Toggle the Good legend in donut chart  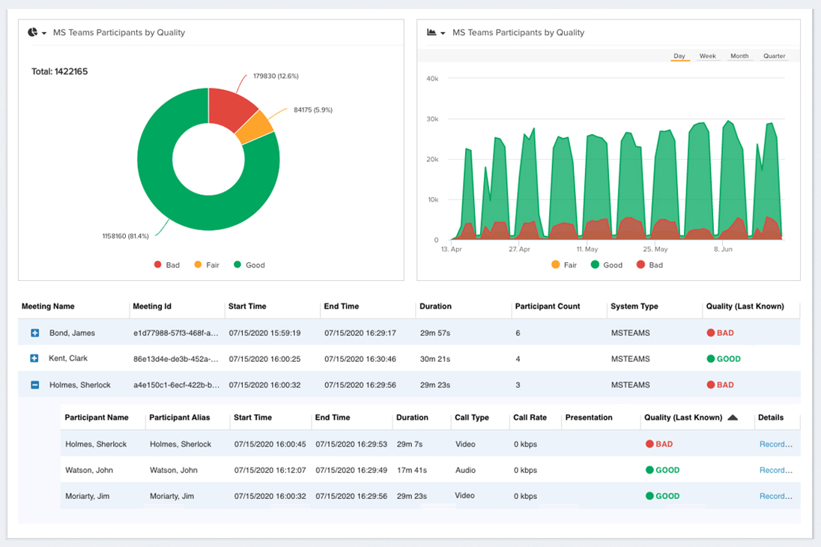pyautogui.click(x=249, y=265)
